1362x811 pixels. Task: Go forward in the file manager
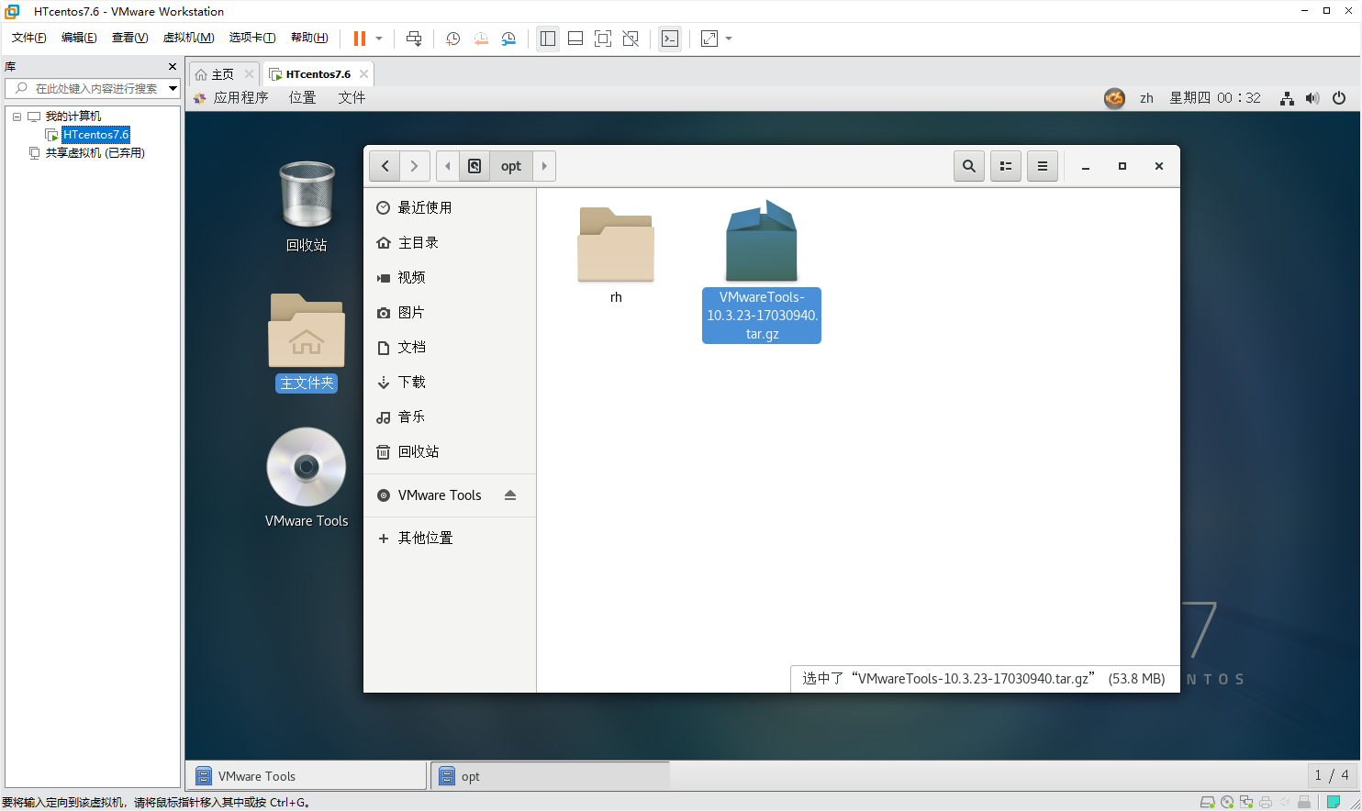[415, 166]
